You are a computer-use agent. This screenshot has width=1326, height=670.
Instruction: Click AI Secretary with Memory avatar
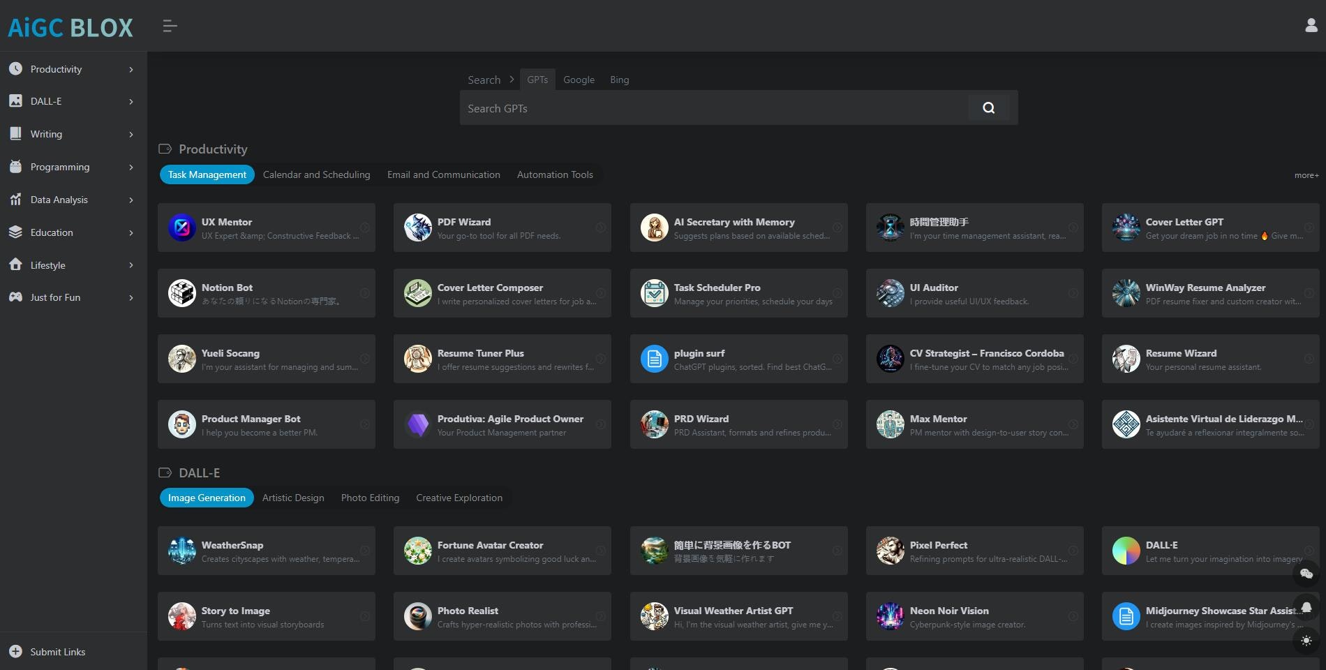655,228
